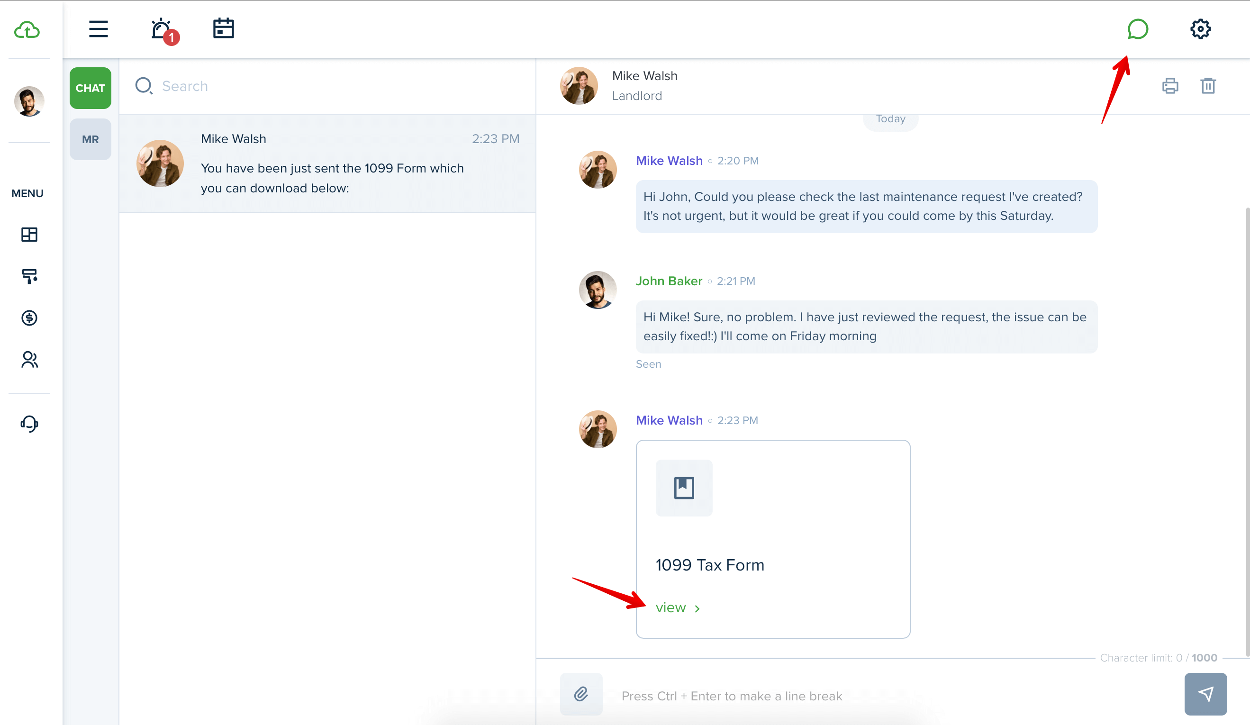Focus the chat Search field

327,86
